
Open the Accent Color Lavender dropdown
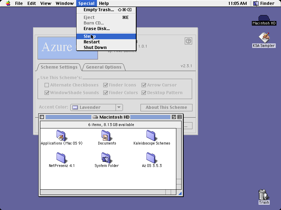[97, 107]
